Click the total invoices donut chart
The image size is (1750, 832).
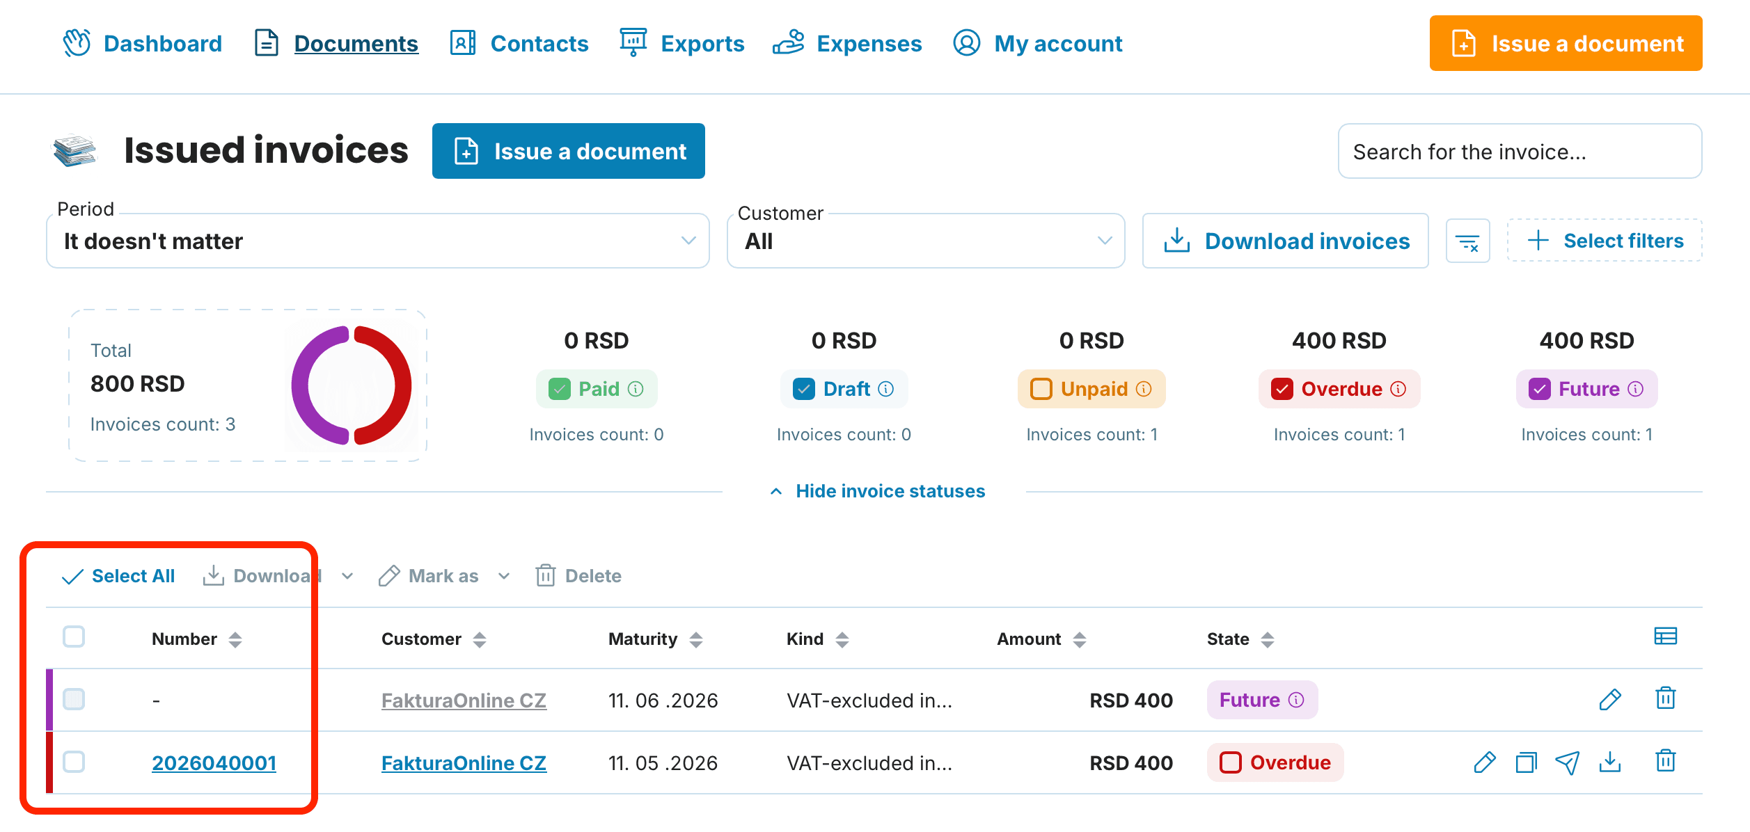point(352,385)
